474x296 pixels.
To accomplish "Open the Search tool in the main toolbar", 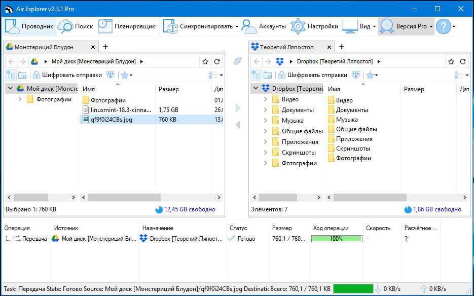I will [x=75, y=26].
